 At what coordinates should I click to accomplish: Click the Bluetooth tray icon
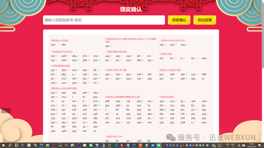pos(177,145)
